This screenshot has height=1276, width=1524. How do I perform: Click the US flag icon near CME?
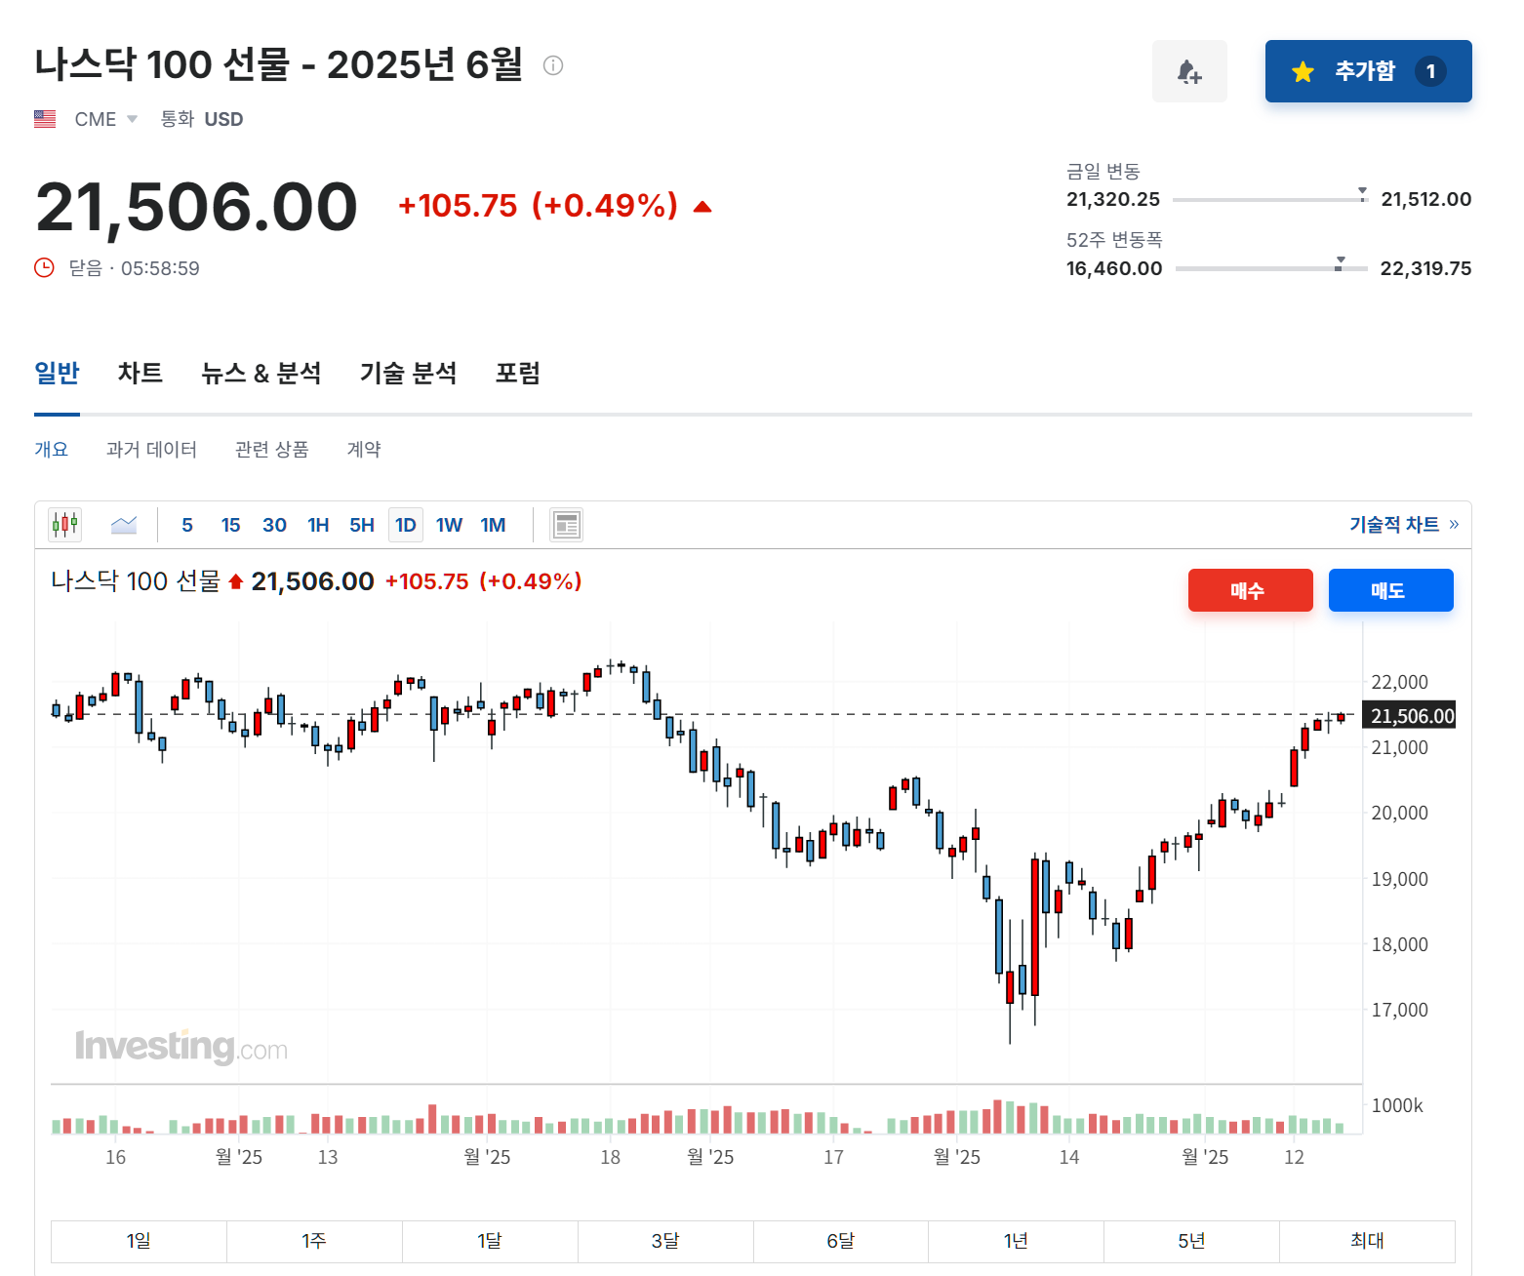(x=44, y=118)
